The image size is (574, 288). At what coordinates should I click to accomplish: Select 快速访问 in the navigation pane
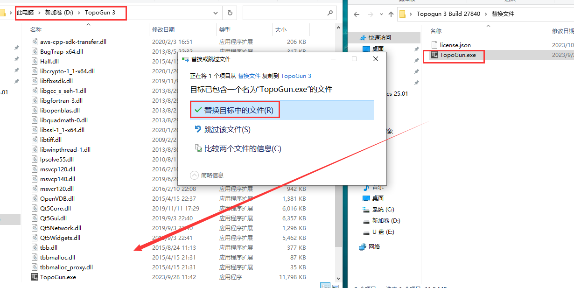[380, 37]
